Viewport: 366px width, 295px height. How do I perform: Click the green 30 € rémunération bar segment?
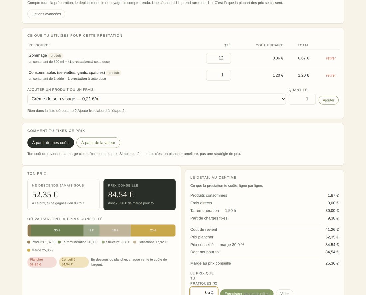pyautogui.click(x=57, y=230)
